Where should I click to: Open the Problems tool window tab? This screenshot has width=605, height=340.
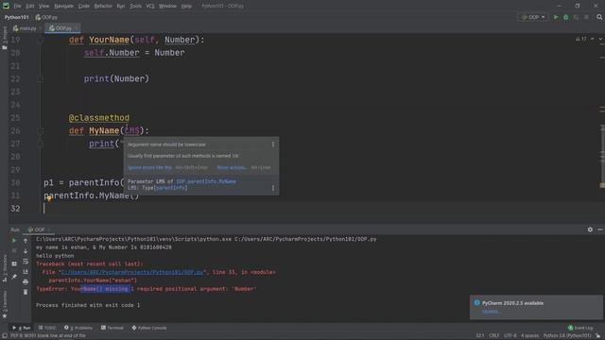[78, 328]
